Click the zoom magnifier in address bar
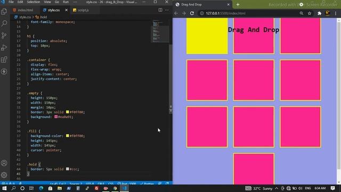The width and height of the screenshot is (341, 192). click(302, 13)
